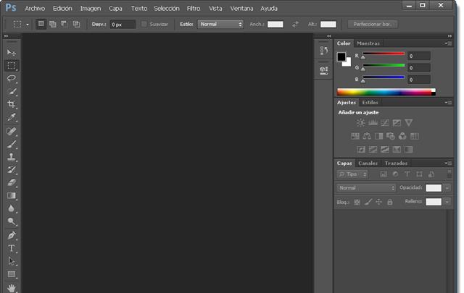464x293 pixels.
Task: Toggle the lock all padlock icon
Action: [x=390, y=202]
